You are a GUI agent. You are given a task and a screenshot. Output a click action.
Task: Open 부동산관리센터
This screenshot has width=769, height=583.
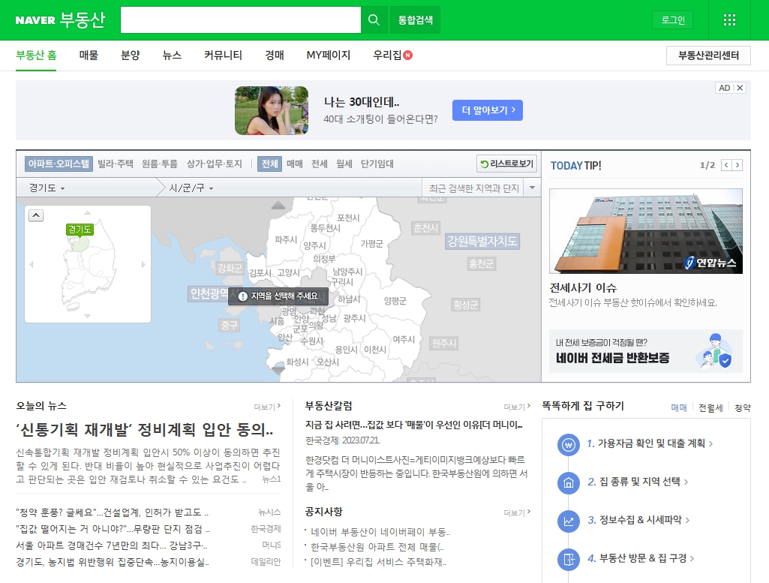[708, 56]
